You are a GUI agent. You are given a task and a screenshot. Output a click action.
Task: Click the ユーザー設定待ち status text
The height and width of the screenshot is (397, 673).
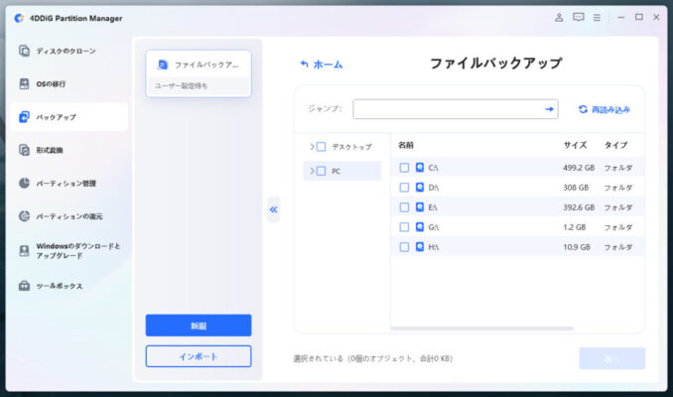(181, 85)
